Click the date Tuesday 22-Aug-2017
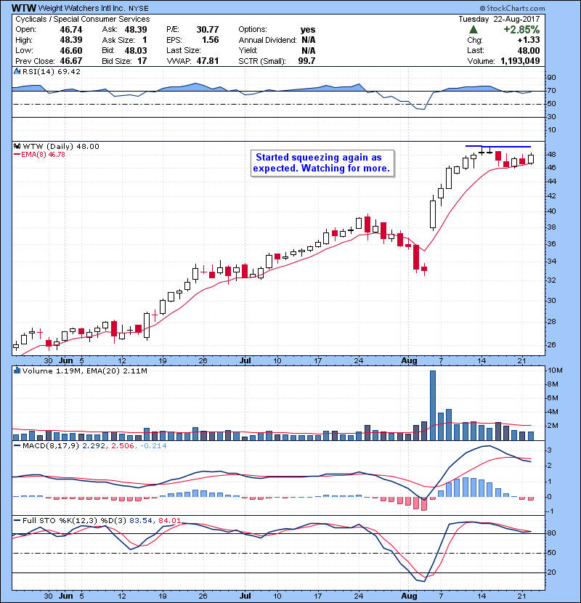This screenshot has height=603, width=581. click(x=499, y=19)
